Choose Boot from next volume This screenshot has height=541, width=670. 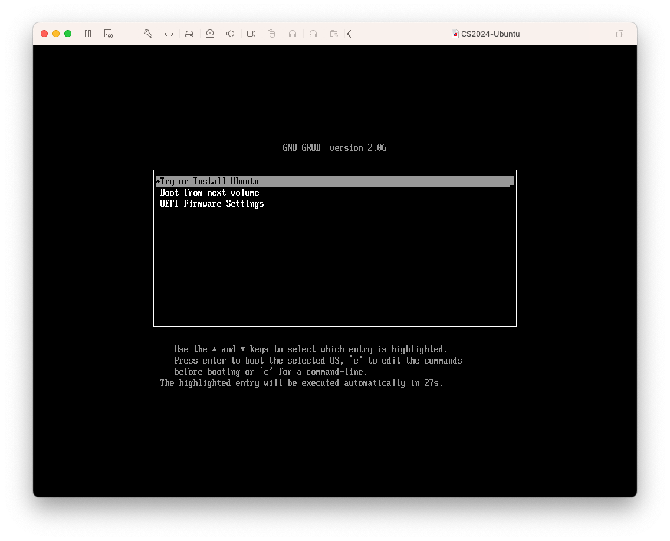(x=210, y=192)
